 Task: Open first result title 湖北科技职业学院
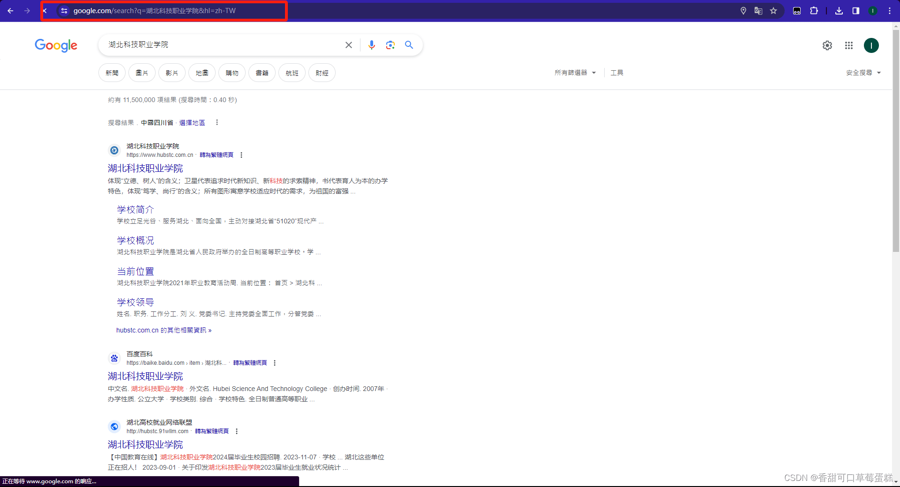click(x=145, y=168)
